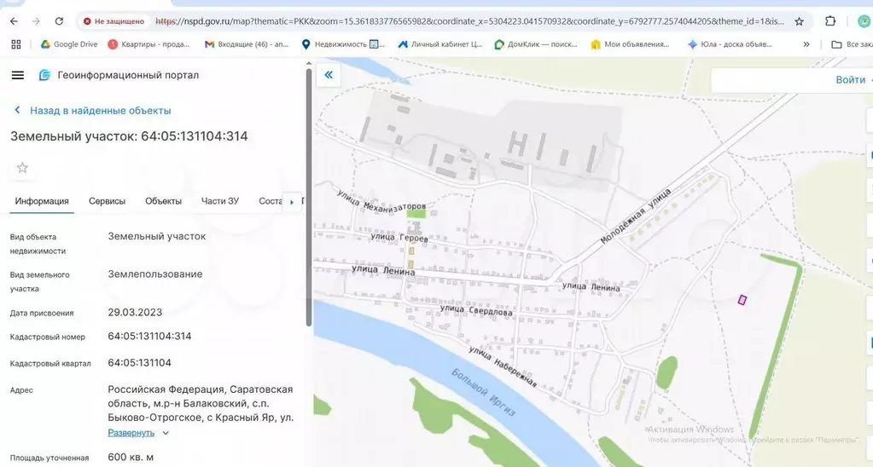The image size is (873, 467).
Task: Reload the page
Action: 59,21
